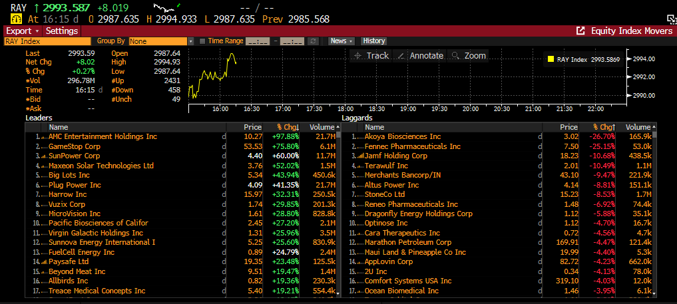Click the yellow RAY Index legend swatch
Viewport: 677px width, 304px height.
551,59
